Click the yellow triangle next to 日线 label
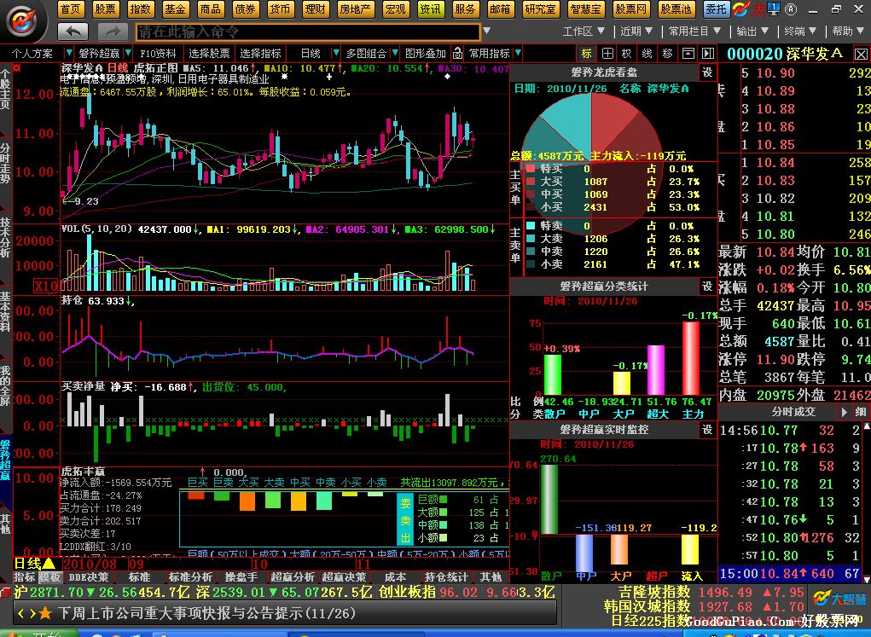 (49, 563)
